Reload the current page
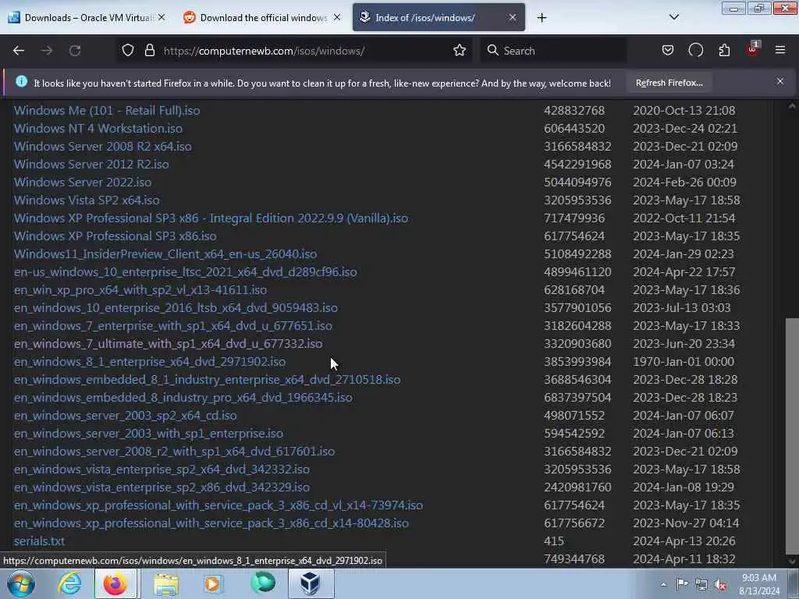Screen dimensions: 799x599 (x=75, y=51)
